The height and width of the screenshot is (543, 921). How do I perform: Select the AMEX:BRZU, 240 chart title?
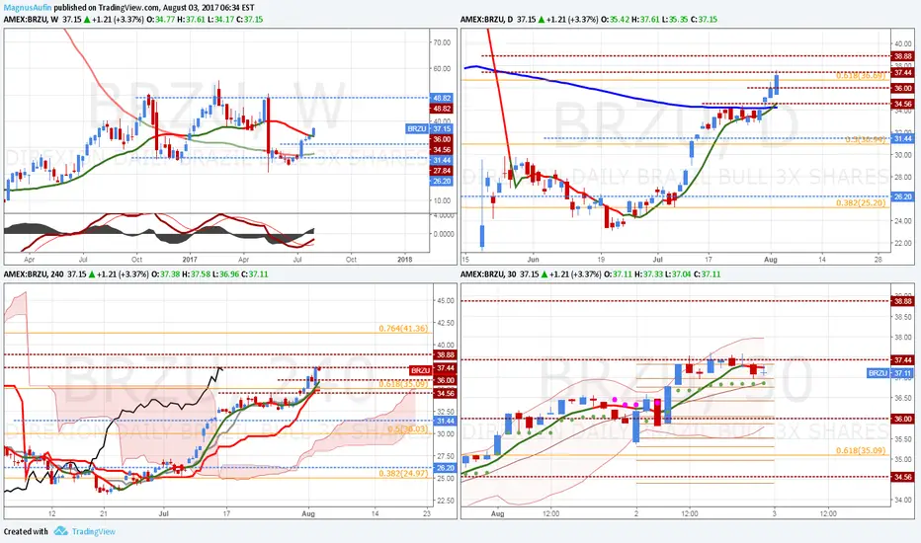pyautogui.click(x=34, y=274)
